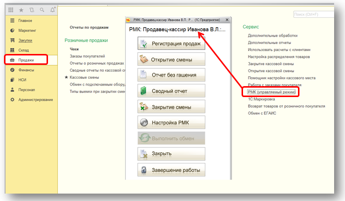Open notifications bell icon
Screen dimensions: 345x201
(x=52, y=10)
